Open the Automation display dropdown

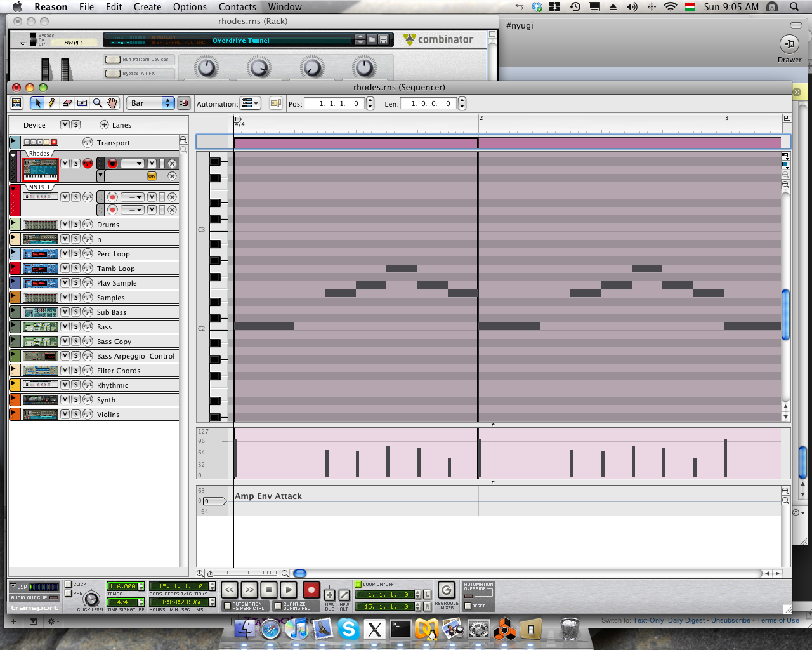250,103
